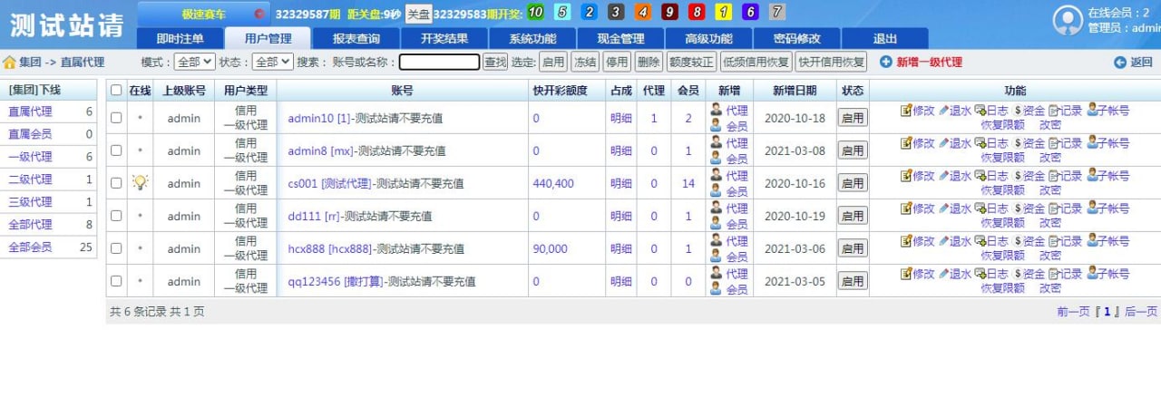The width and height of the screenshot is (1161, 417).
Task: Open the 日志 log icon for cs001
Action: [x=980, y=176]
